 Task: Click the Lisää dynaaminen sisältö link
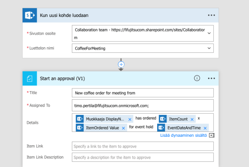tap(183, 136)
